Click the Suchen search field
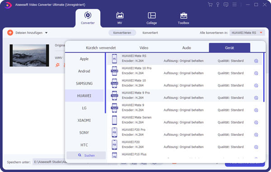Viewport: 271px width, 172px height. (86, 155)
